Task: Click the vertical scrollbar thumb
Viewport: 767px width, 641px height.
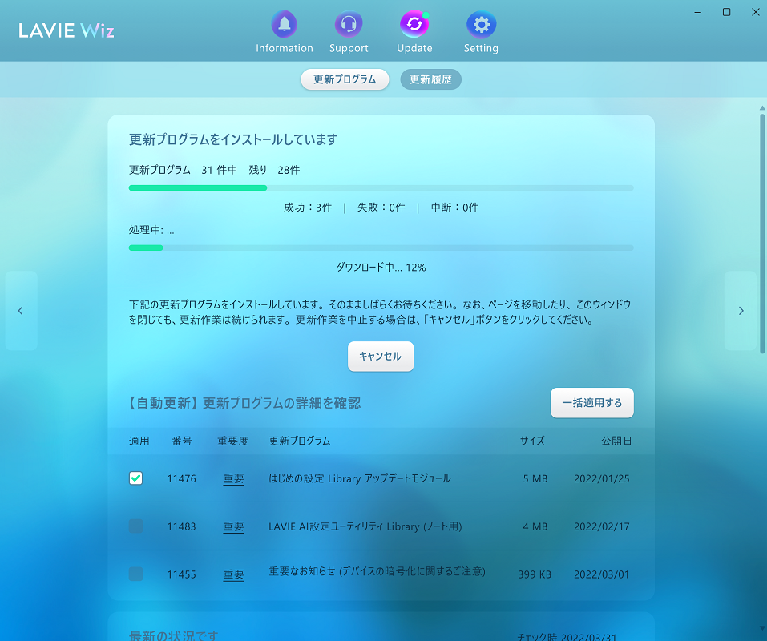Action: [762, 234]
